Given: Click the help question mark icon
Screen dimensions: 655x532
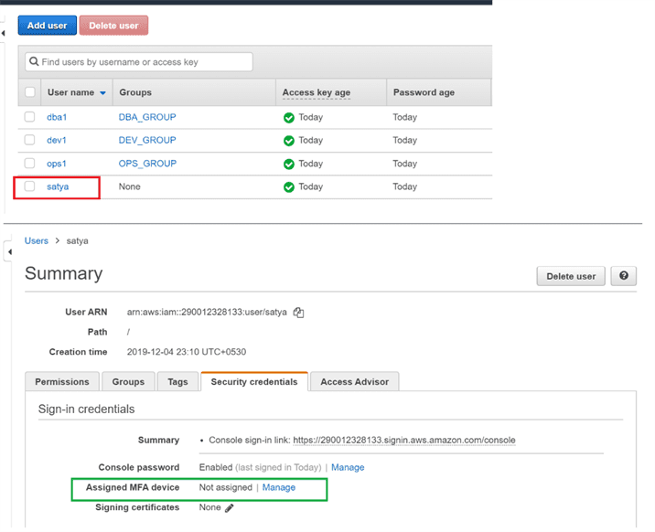Looking at the screenshot, I should tap(624, 276).
